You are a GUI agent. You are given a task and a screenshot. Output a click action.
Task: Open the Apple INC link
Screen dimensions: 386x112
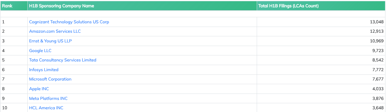click(x=39, y=89)
